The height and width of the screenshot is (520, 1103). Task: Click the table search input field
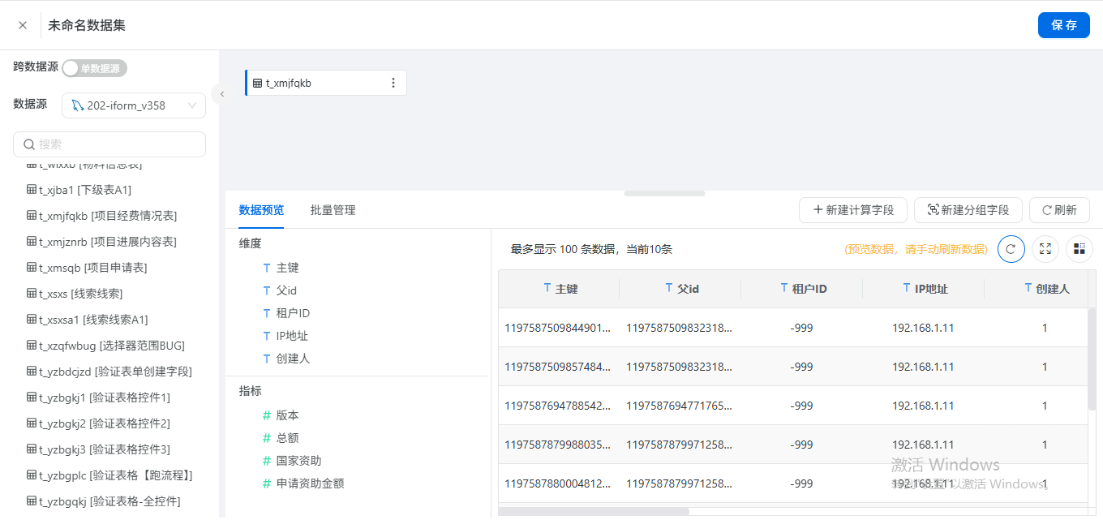pos(109,144)
